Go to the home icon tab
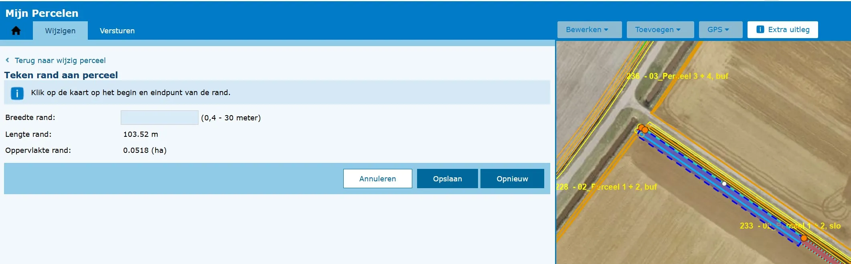This screenshot has width=851, height=264. [x=16, y=30]
